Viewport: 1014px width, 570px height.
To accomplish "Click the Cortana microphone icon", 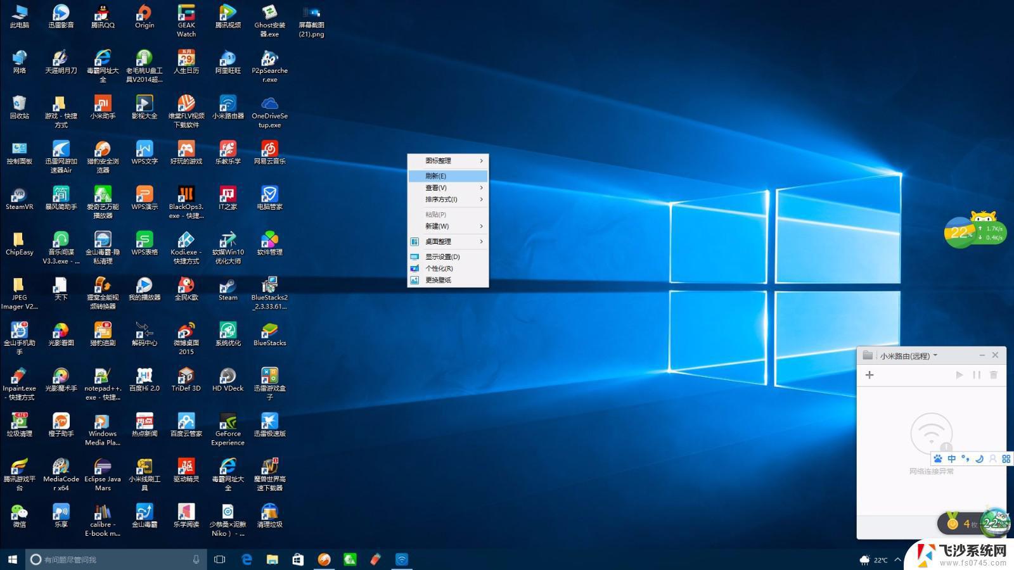I will pos(196,559).
